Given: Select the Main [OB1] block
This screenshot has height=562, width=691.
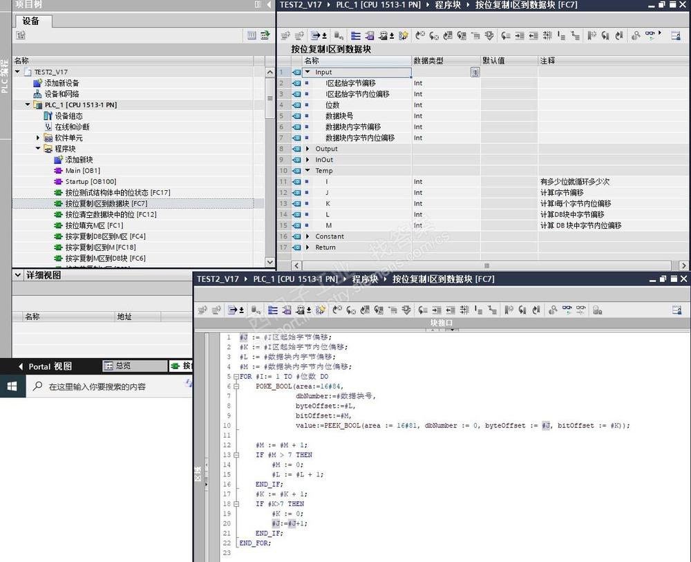Looking at the screenshot, I should (82, 171).
